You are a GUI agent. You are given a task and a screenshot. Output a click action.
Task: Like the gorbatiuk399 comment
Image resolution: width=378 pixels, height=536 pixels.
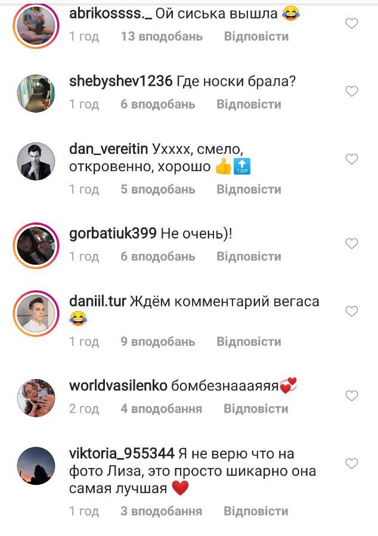pyautogui.click(x=351, y=243)
